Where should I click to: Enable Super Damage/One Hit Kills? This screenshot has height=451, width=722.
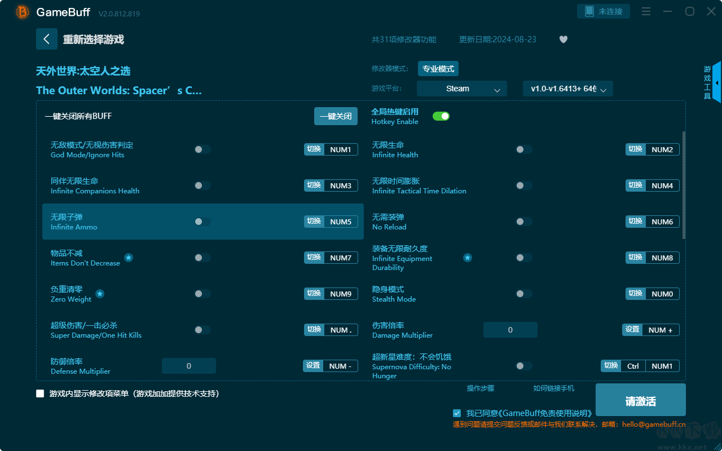pos(202,330)
